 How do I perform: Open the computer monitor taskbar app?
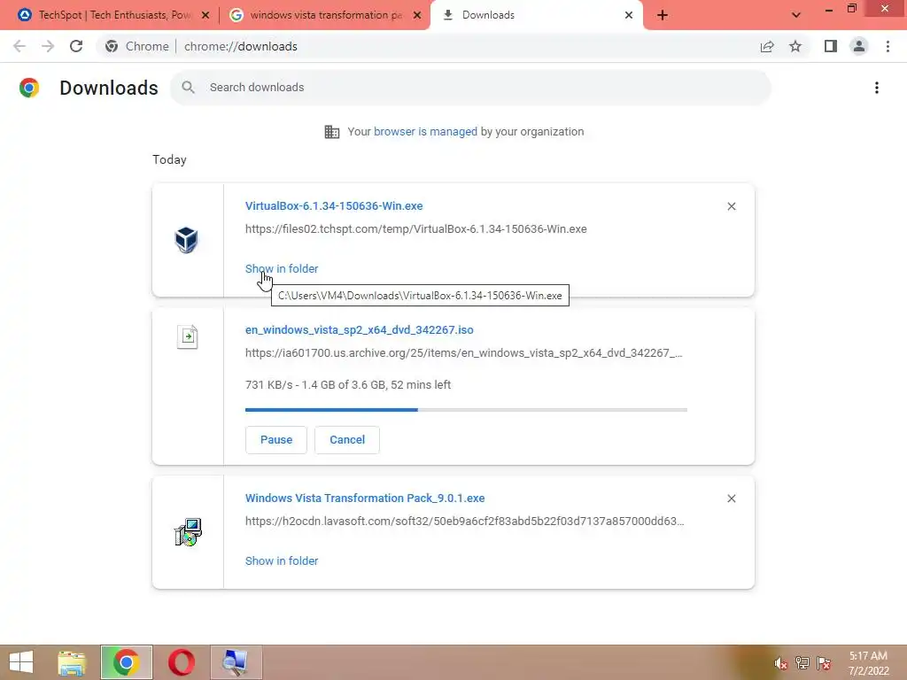(236, 662)
